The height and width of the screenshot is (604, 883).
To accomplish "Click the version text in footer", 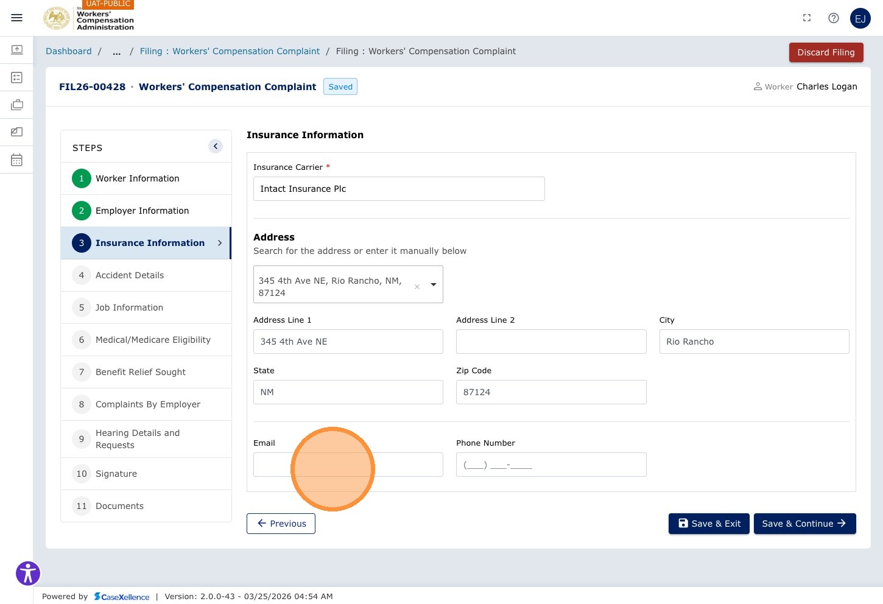I will click(248, 597).
